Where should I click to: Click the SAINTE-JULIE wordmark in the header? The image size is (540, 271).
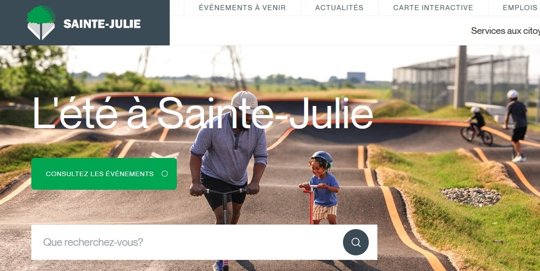102,24
